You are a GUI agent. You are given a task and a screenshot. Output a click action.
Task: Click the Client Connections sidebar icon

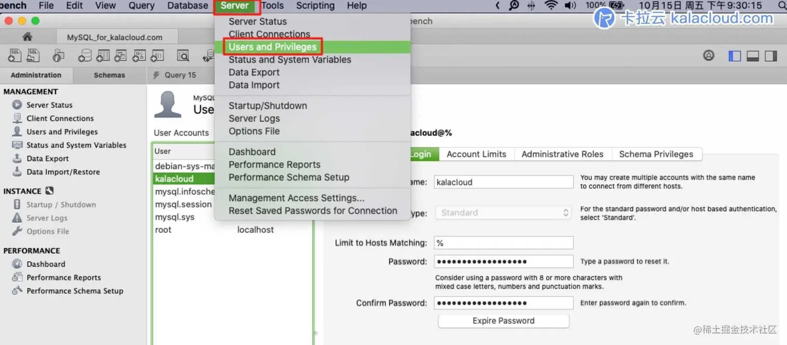point(17,118)
